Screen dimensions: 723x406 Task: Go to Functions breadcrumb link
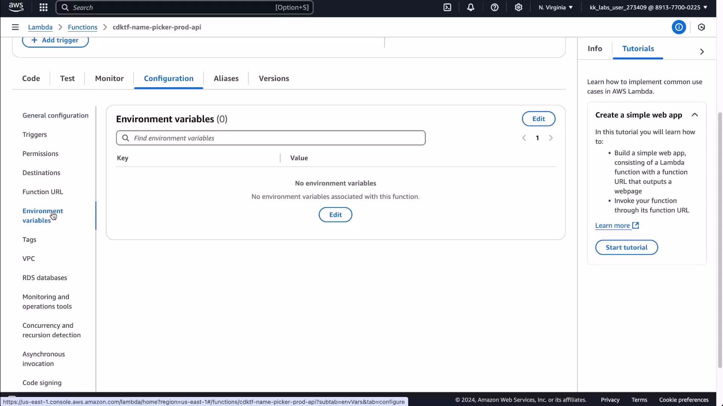(x=82, y=27)
